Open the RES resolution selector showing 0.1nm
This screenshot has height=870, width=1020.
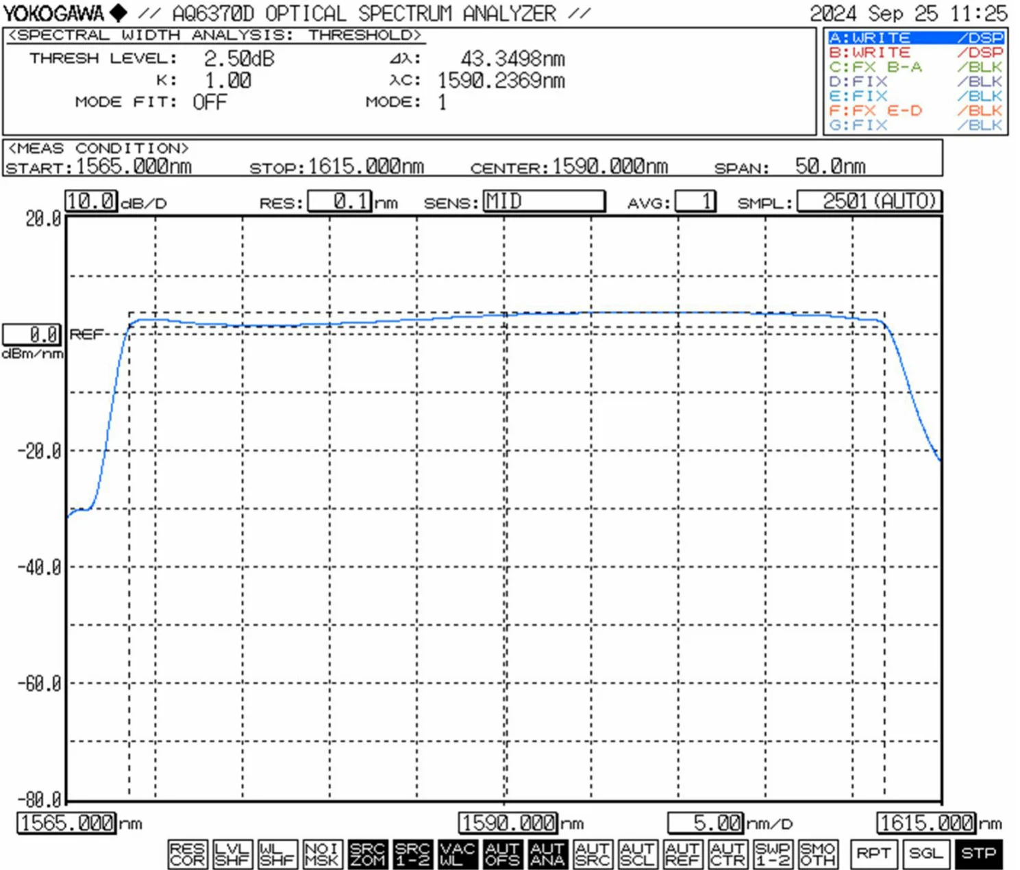click(340, 201)
